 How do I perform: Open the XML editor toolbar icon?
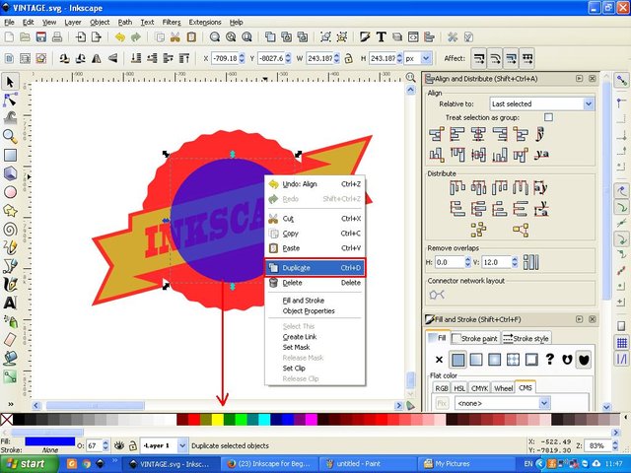(413, 37)
